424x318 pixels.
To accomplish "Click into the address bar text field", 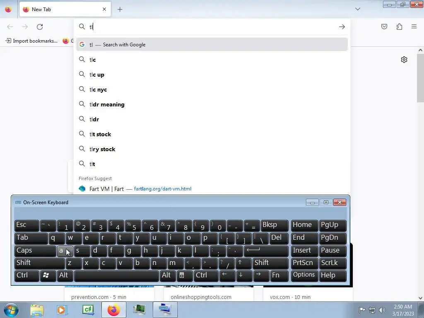I will [x=212, y=27].
